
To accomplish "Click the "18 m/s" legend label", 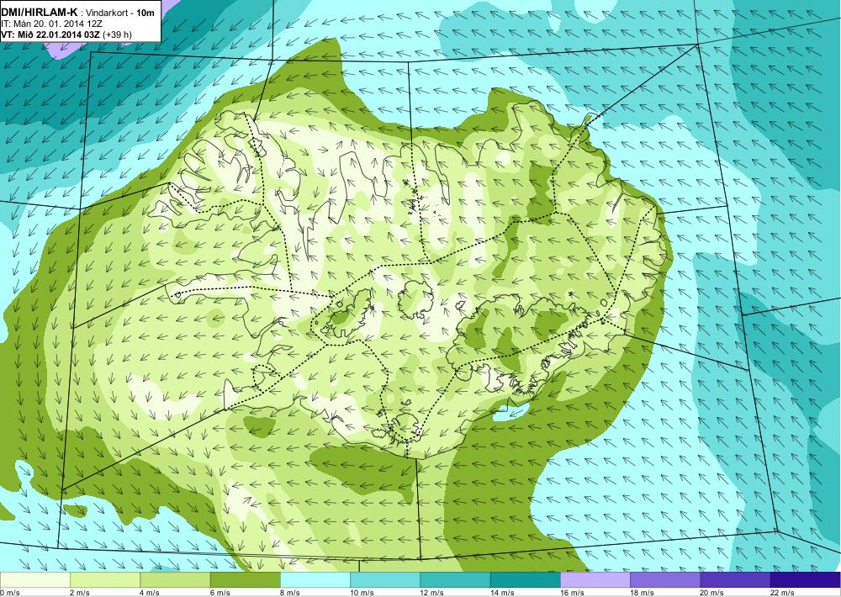I will click(643, 593).
